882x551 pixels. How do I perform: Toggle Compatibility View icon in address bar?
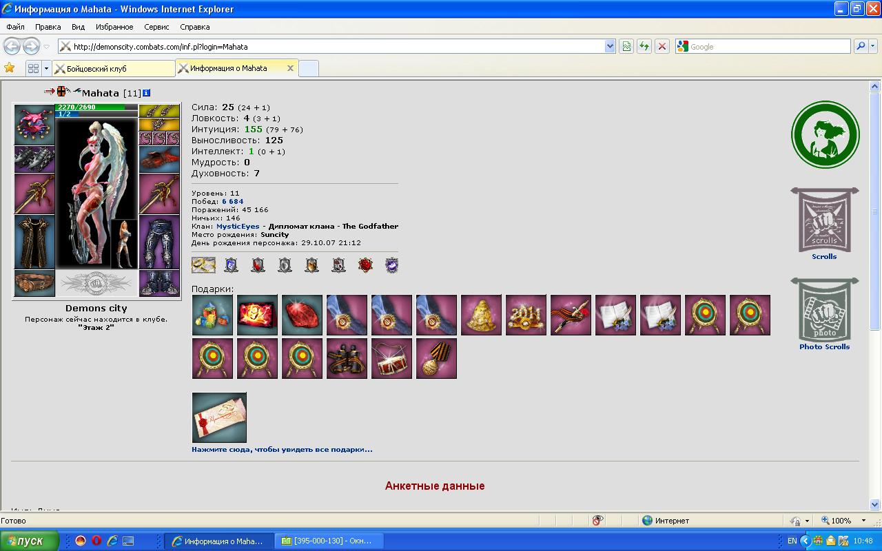[x=626, y=46]
